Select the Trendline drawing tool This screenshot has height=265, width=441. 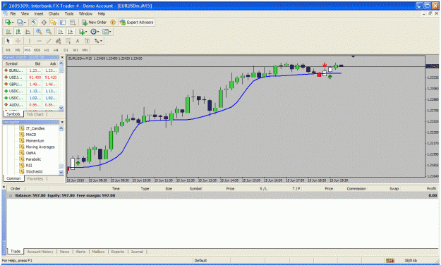coord(49,41)
